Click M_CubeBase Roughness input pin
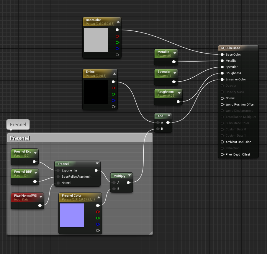Viewport: 267px width, 254px height. [222, 73]
